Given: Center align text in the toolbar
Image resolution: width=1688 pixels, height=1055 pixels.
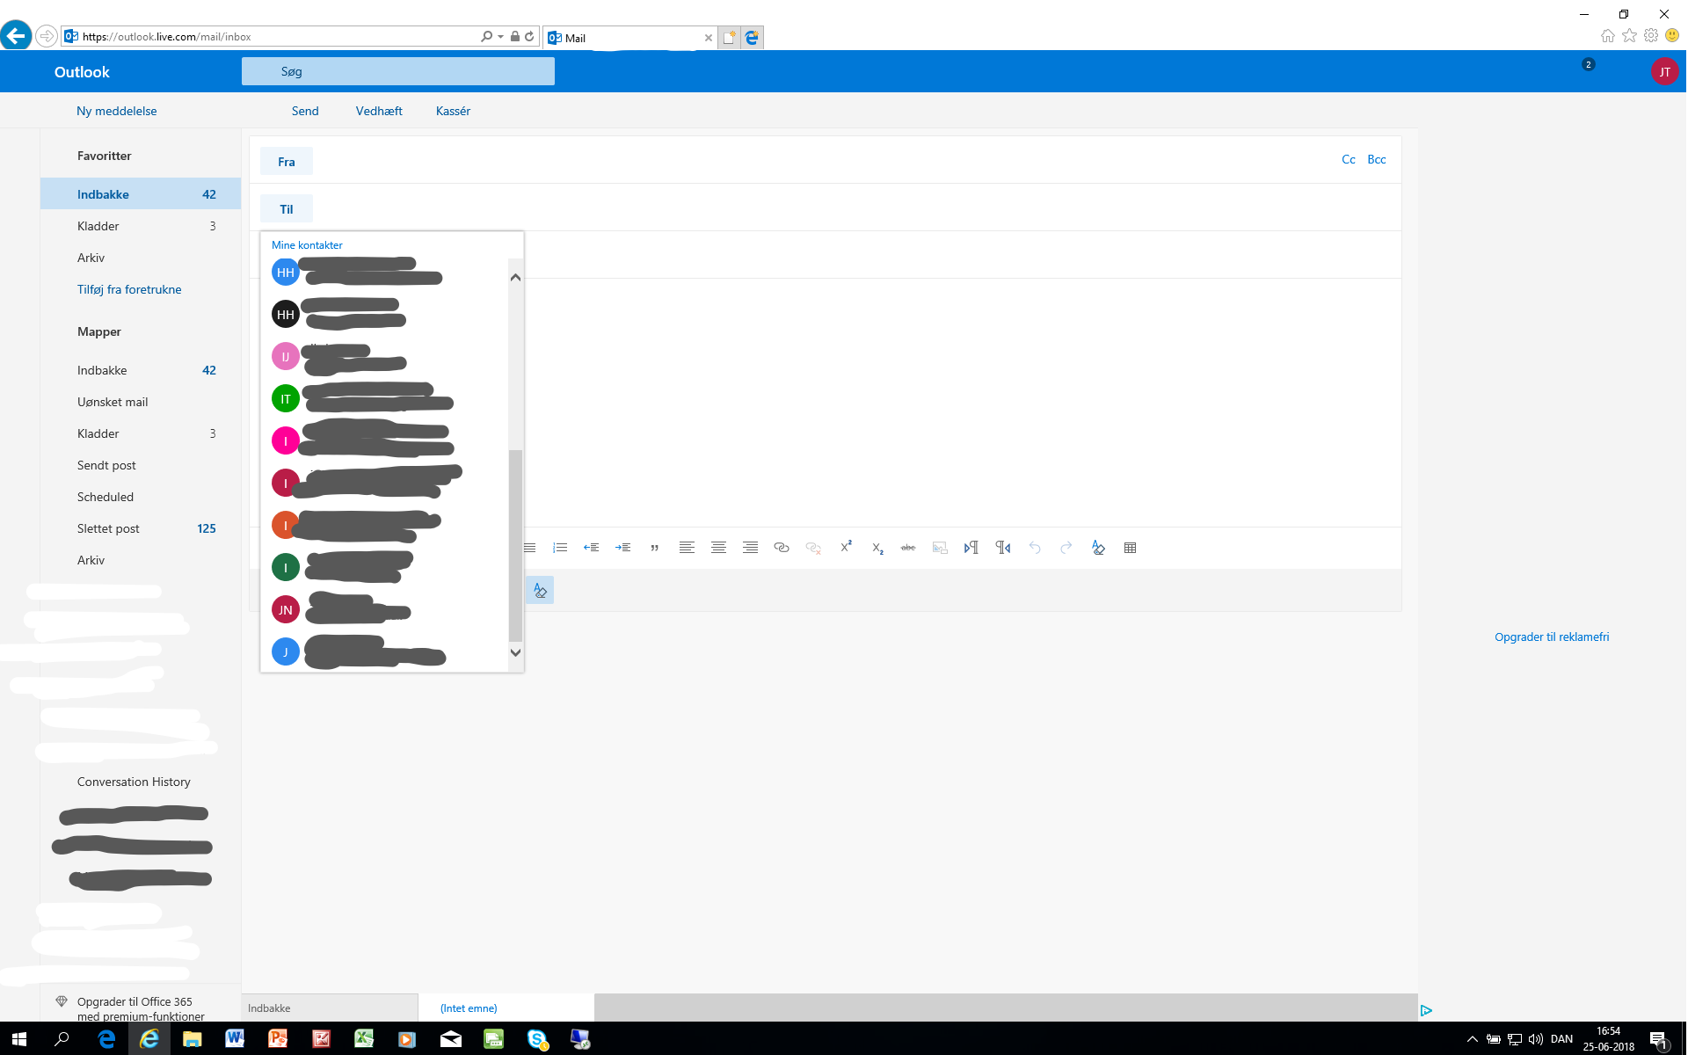Looking at the screenshot, I should point(718,548).
